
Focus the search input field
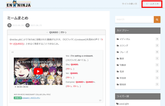tap(134, 19)
